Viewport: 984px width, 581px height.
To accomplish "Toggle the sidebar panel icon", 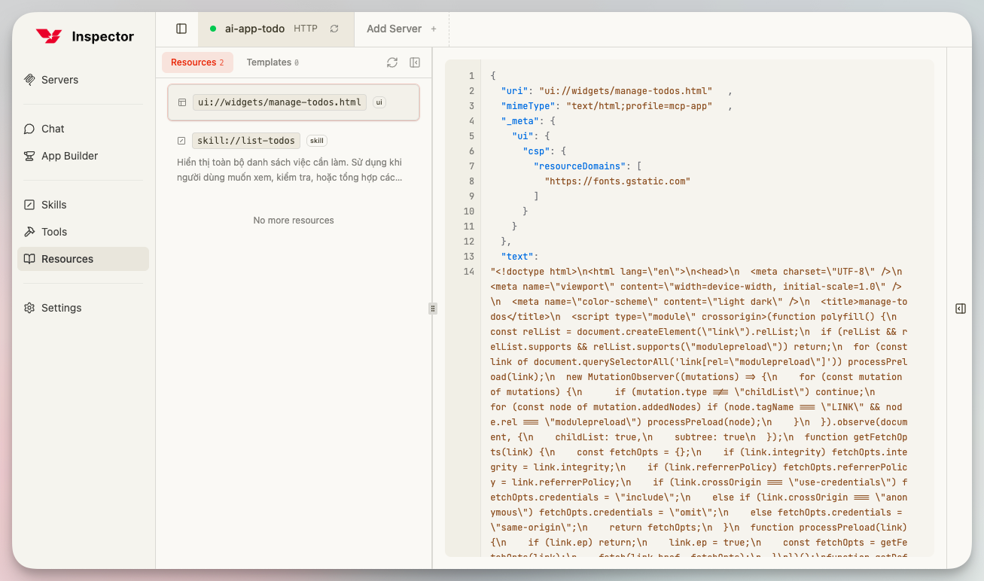I will [x=181, y=29].
